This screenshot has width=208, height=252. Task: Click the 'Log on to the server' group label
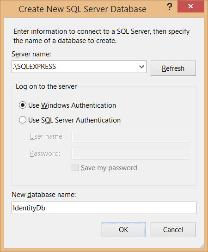(x=46, y=86)
